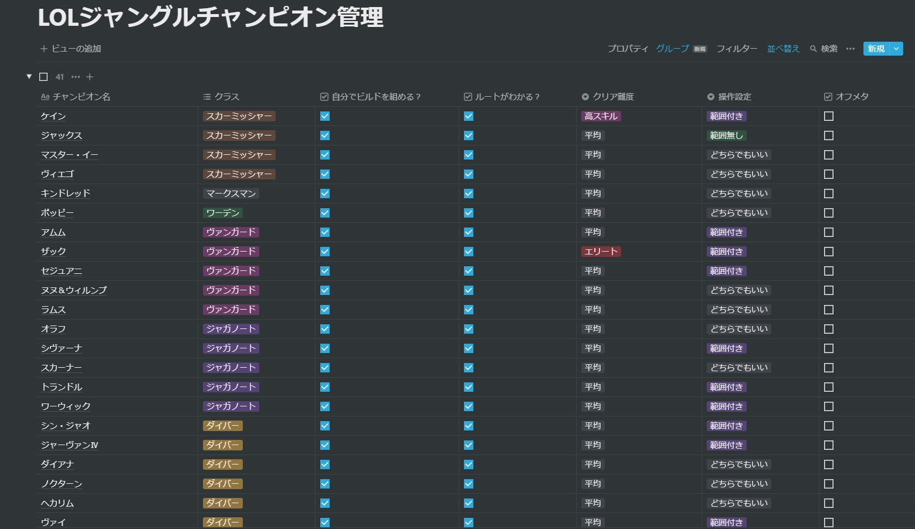Open クリア難度 select for ケイン (高スキル)

tap(601, 116)
